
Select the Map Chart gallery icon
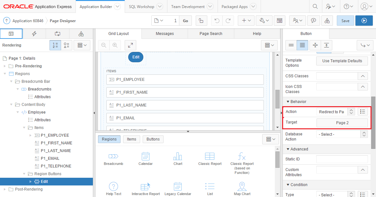coord(242,188)
